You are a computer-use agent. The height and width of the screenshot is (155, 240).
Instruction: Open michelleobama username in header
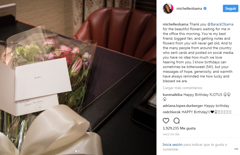pos(189,9)
